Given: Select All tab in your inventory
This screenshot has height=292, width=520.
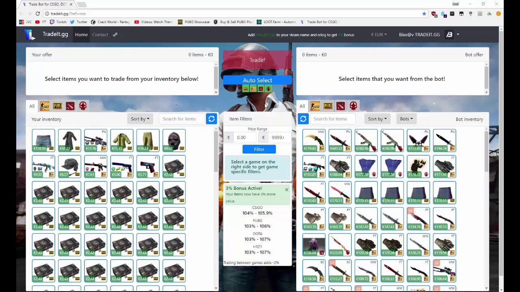Looking at the screenshot, I should [x=32, y=106].
